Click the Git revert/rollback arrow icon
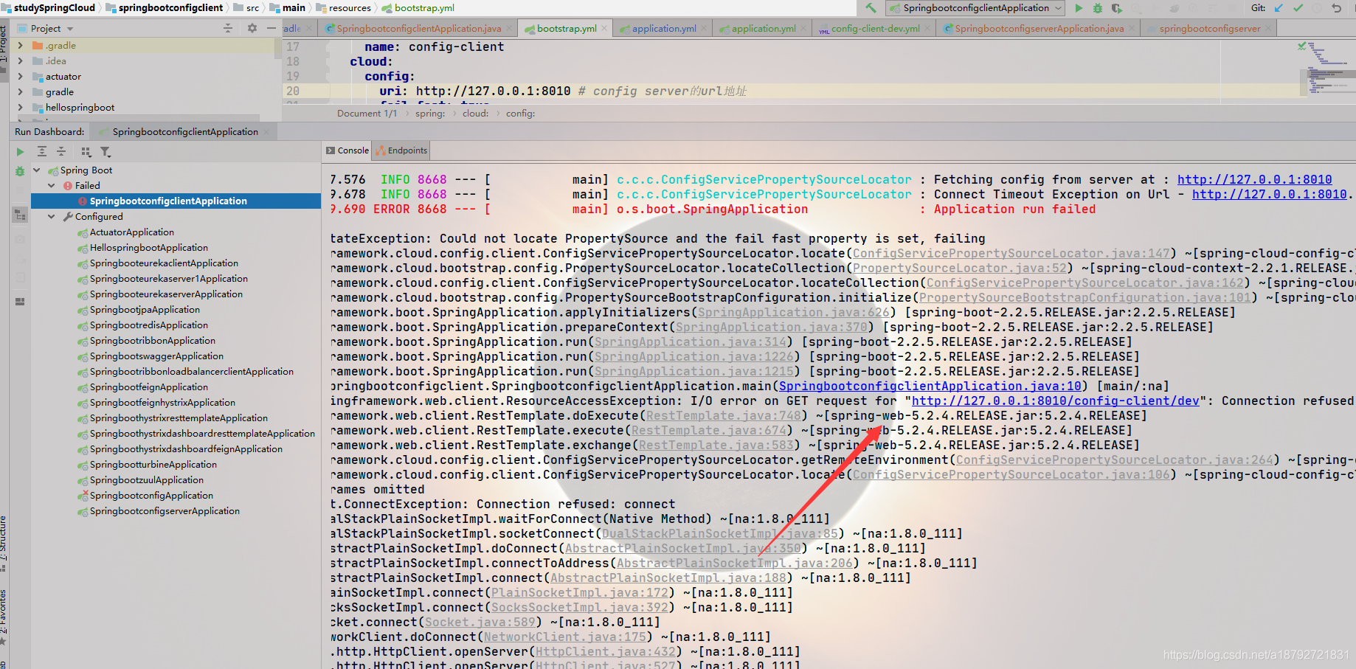Screen dimensions: 1356x669 click(x=1336, y=8)
